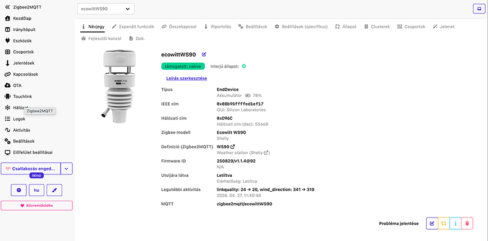Click the help question mark button
Screen dimensions: 488x241
click(19, 190)
